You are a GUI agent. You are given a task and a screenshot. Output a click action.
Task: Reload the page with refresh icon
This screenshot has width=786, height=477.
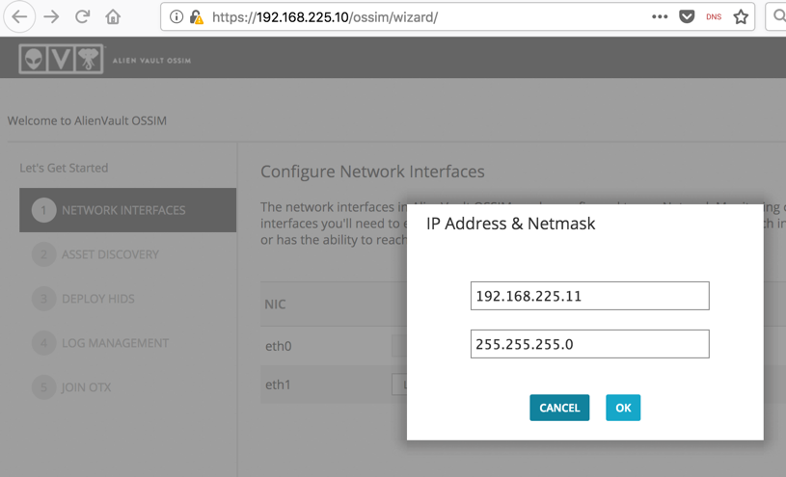pos(83,16)
